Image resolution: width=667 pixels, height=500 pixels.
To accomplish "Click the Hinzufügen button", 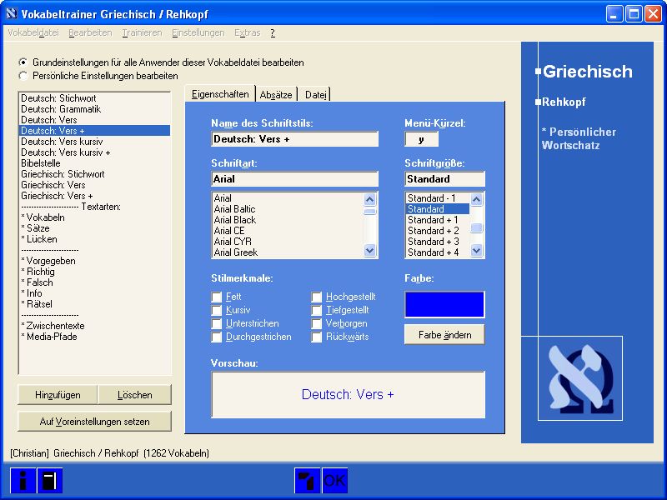I will click(58, 395).
